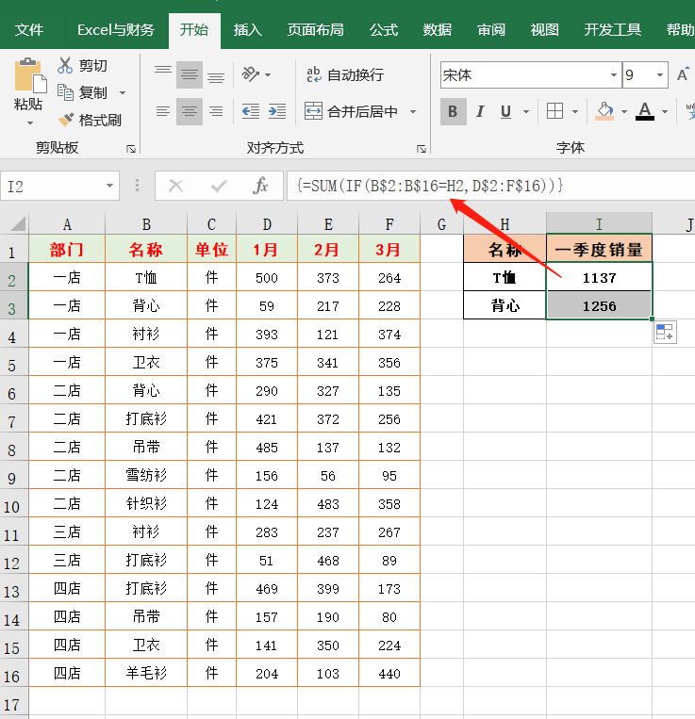
Task: Increase font size with A icon
Action: coord(683,74)
